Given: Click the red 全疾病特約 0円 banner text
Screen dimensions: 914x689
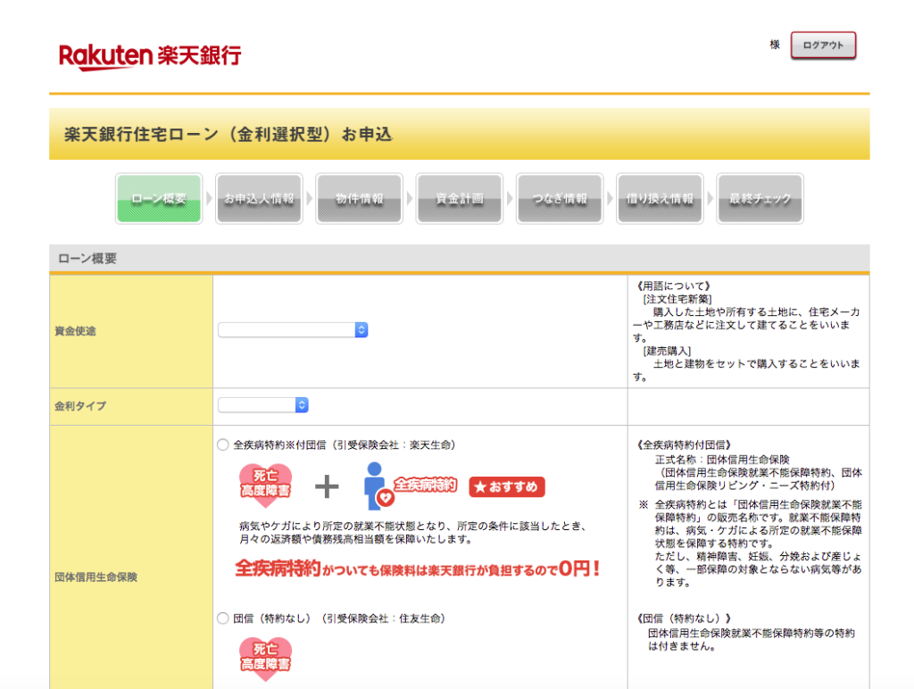Looking at the screenshot, I should [418, 569].
